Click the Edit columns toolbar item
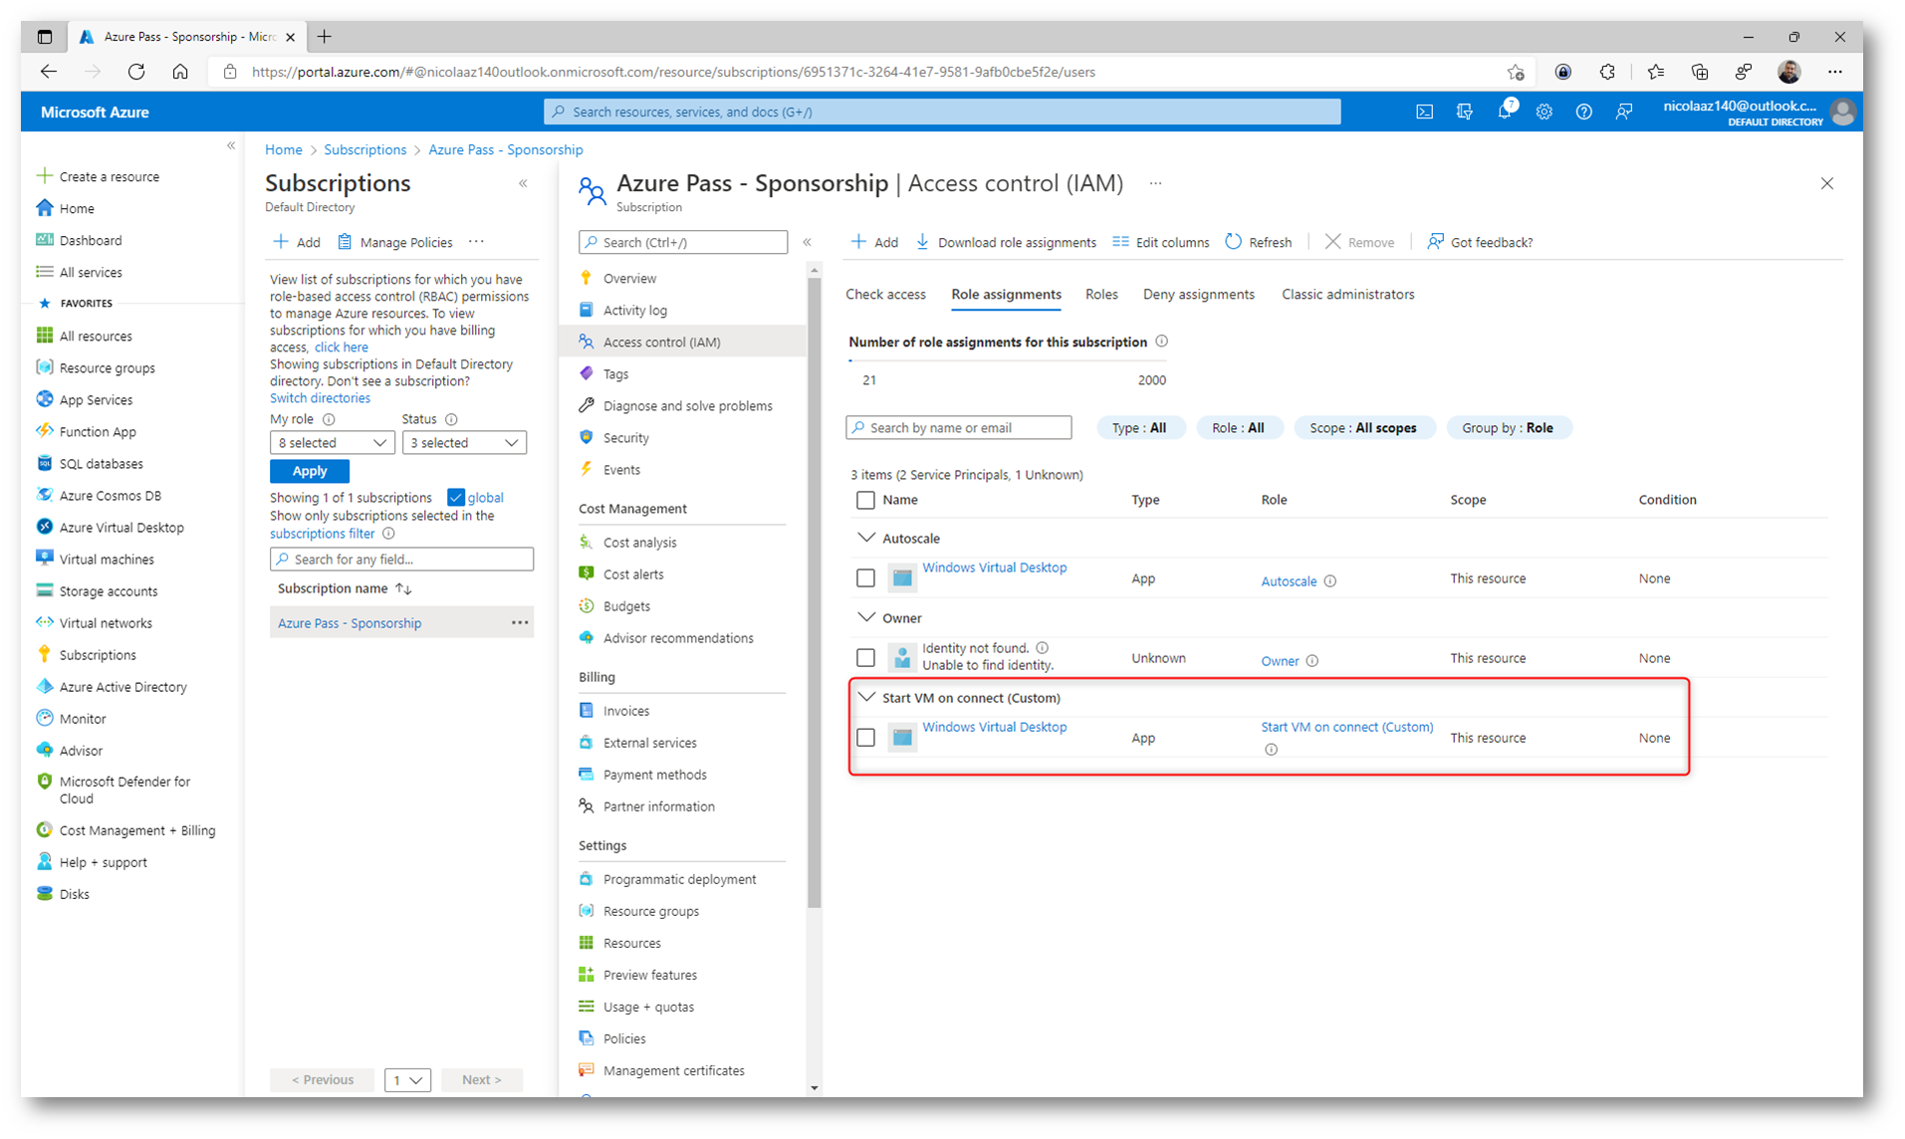The image size is (1905, 1139). pyautogui.click(x=1160, y=242)
